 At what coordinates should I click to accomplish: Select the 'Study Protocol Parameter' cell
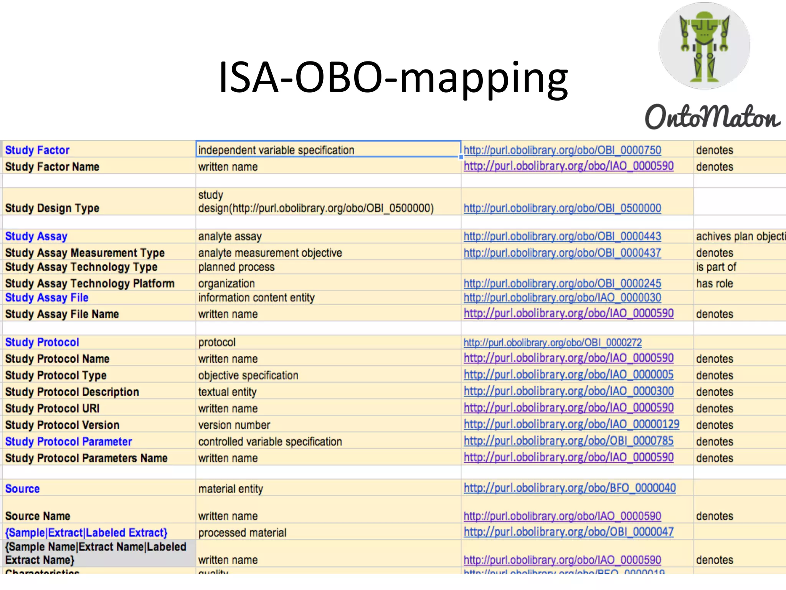tap(99, 441)
